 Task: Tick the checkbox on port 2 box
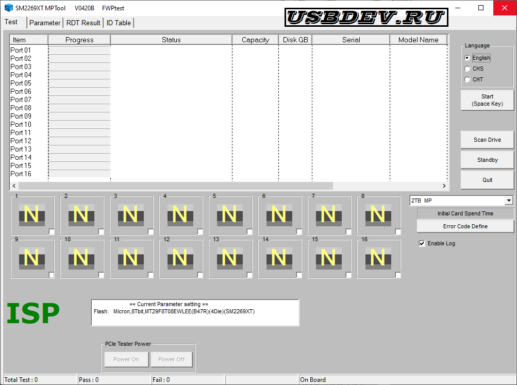(101, 232)
